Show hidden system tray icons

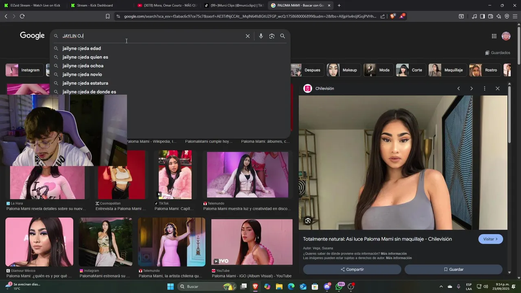point(441,287)
